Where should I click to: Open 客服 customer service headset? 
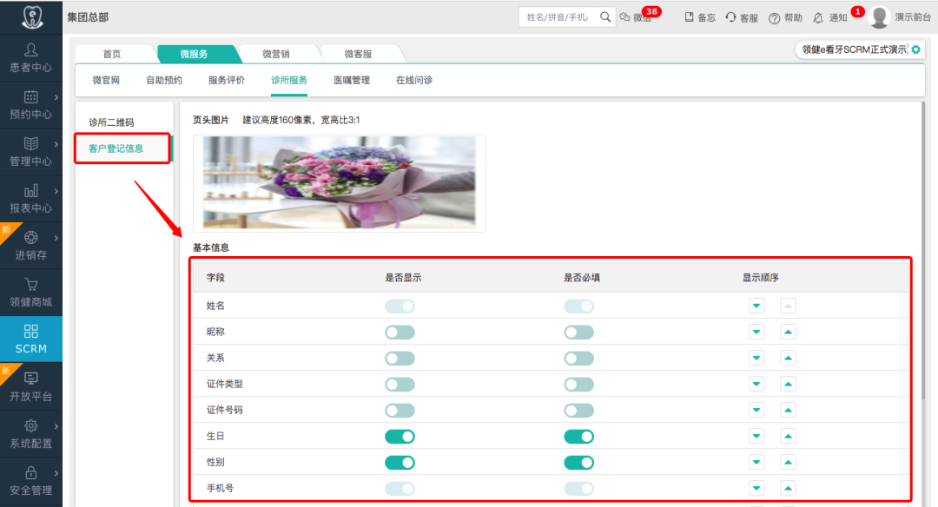[x=741, y=17]
